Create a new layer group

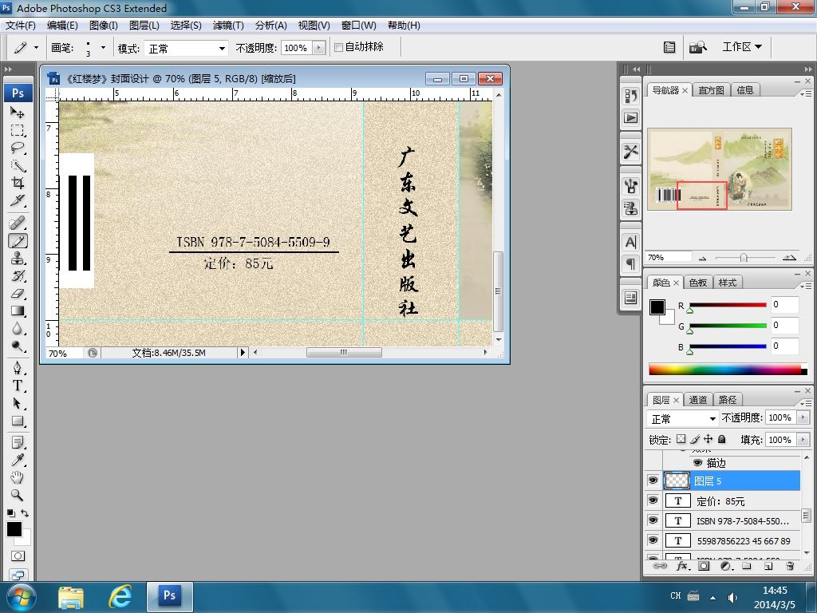coord(747,566)
